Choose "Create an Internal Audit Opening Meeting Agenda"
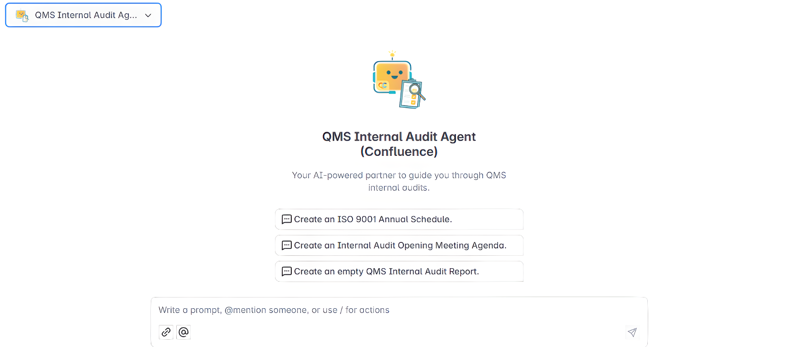Screen dimensions: 793x347 (400, 245)
